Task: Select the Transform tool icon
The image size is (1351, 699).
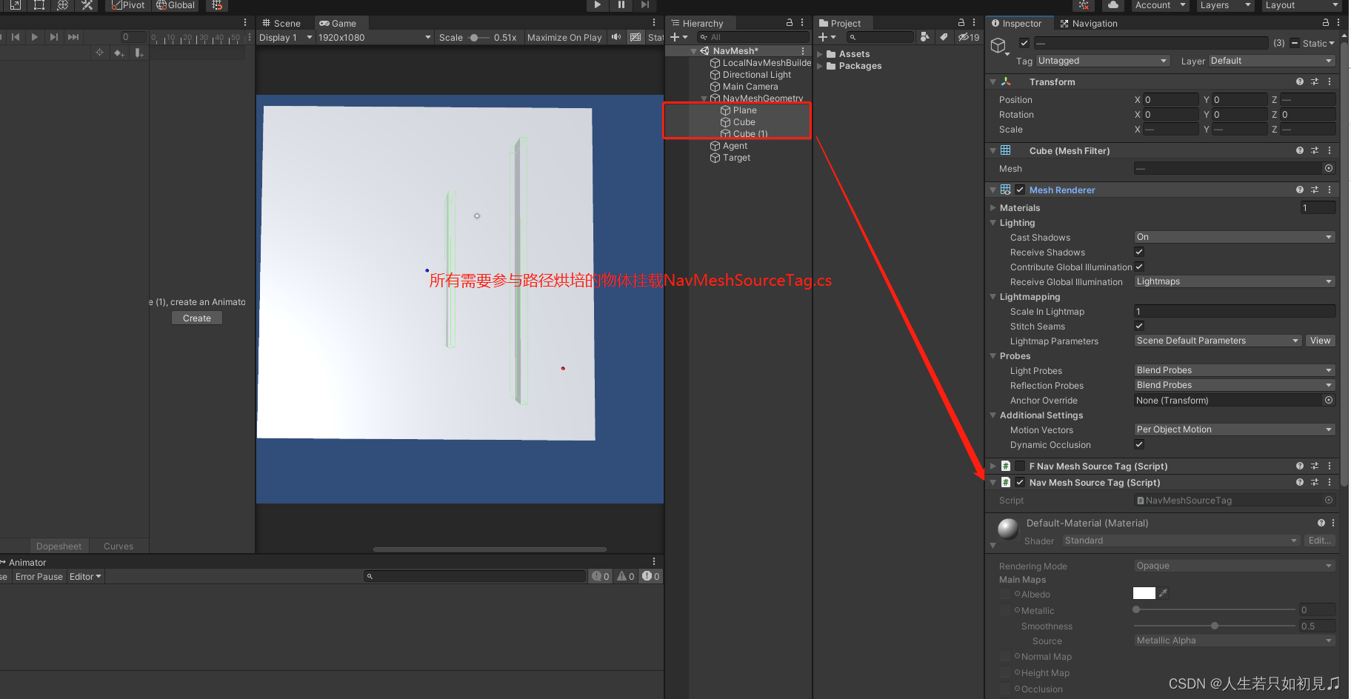Action: tap(63, 6)
